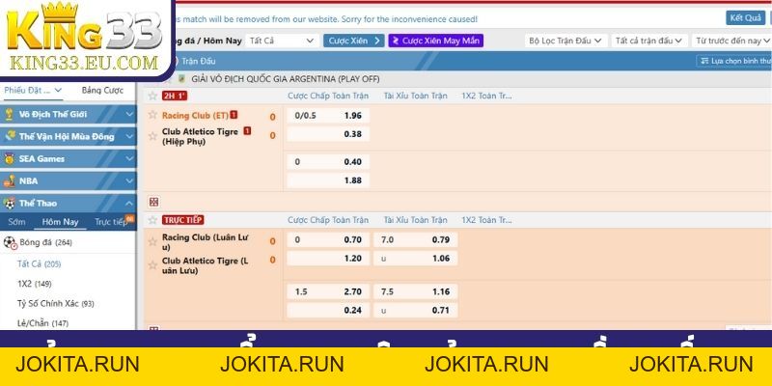
Task: Collapse the Thể Thao section
Action: click(x=129, y=203)
